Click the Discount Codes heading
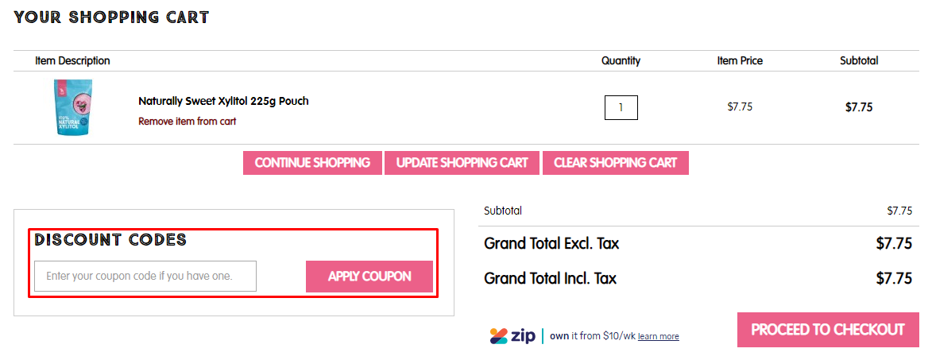 pos(110,240)
